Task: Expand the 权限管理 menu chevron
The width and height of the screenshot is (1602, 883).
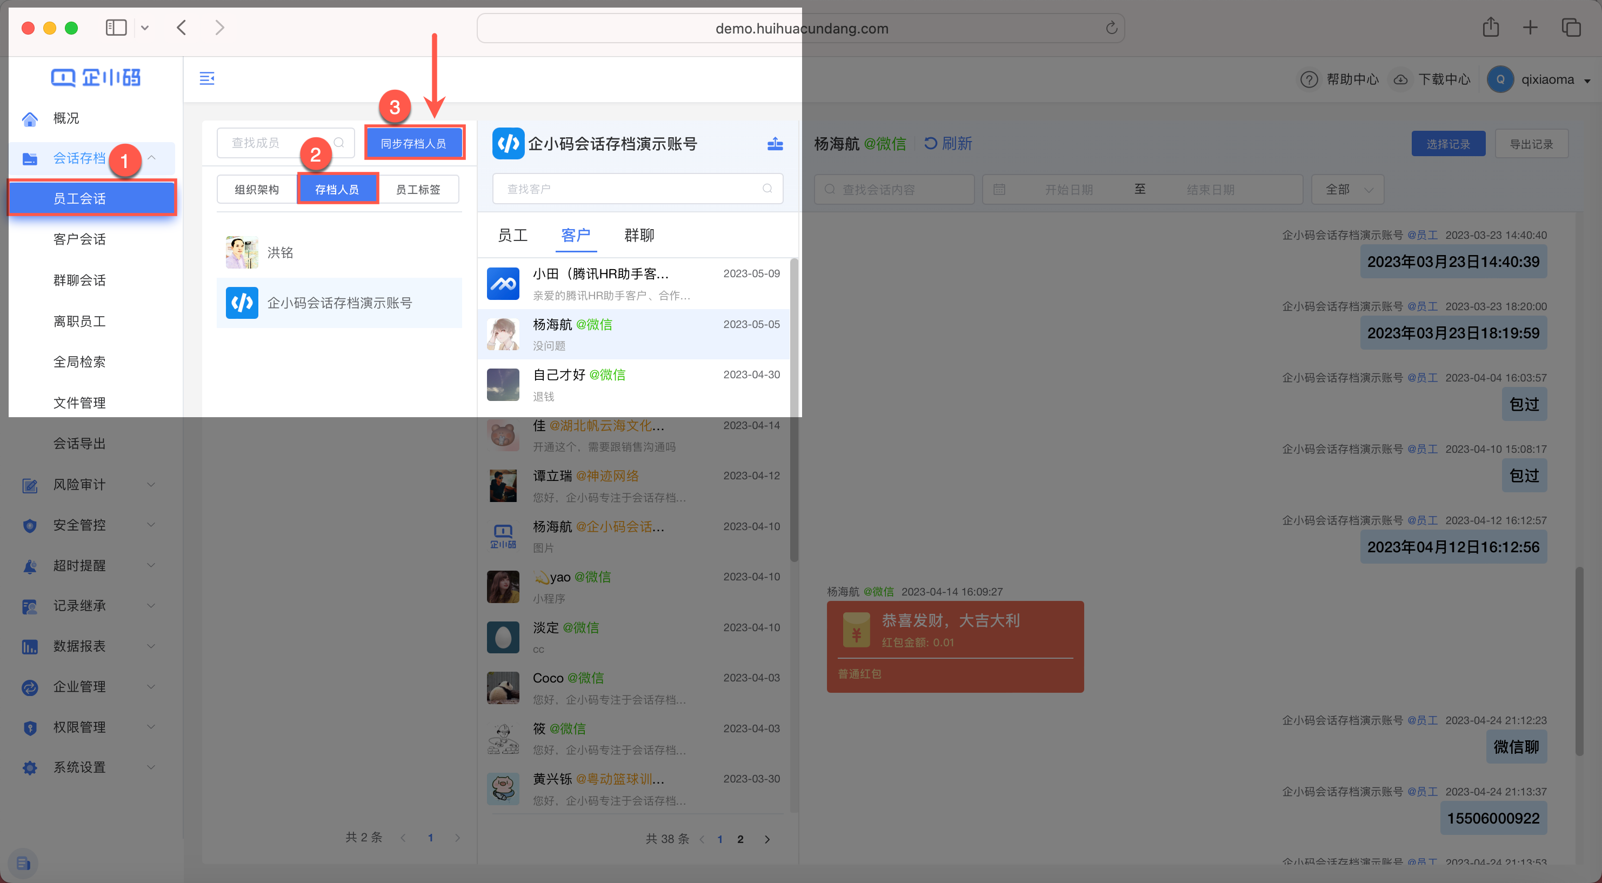Action: point(151,727)
